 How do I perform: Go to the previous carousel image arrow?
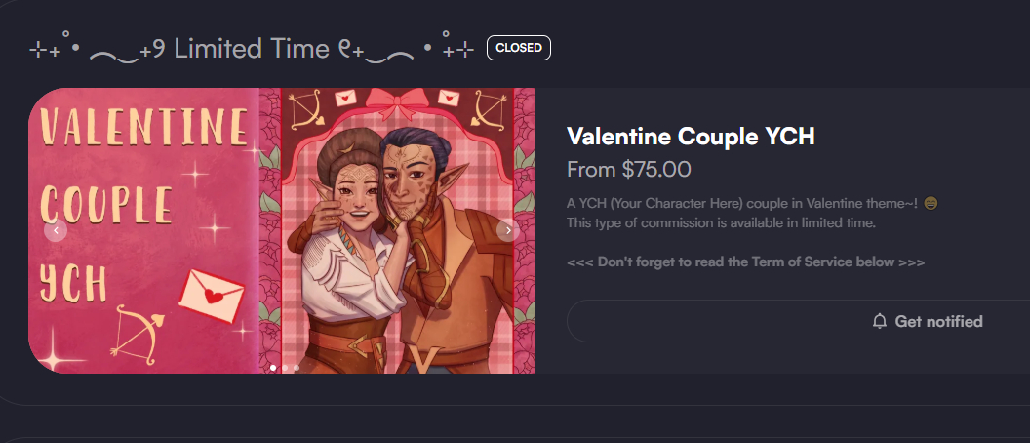[56, 230]
